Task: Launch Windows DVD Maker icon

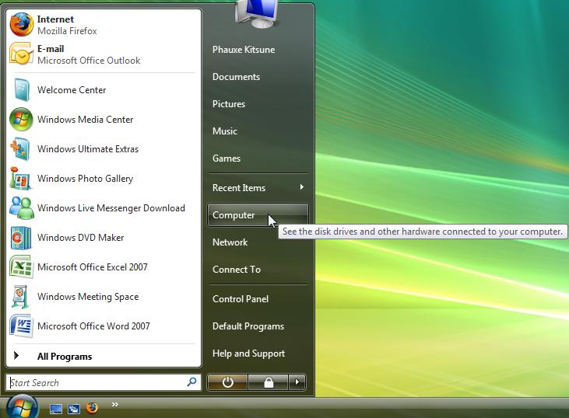Action: point(21,238)
